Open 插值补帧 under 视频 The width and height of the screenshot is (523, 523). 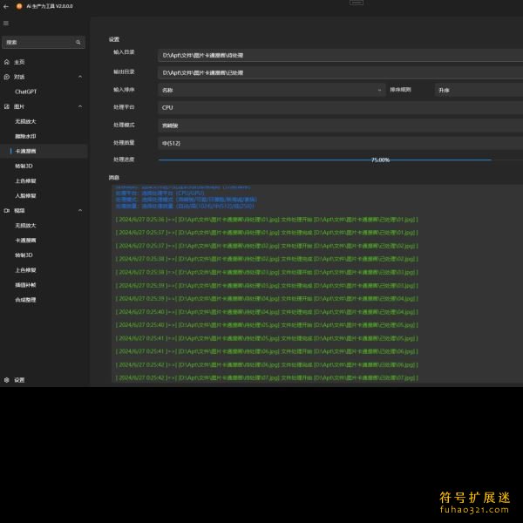[26, 285]
